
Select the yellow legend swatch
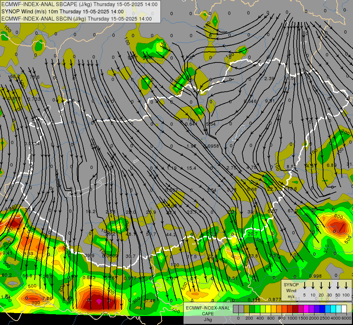click(x=268, y=309)
